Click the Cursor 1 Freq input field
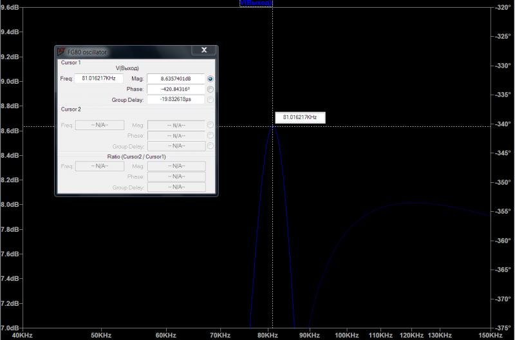The height and width of the screenshot is (340, 515). pos(99,79)
